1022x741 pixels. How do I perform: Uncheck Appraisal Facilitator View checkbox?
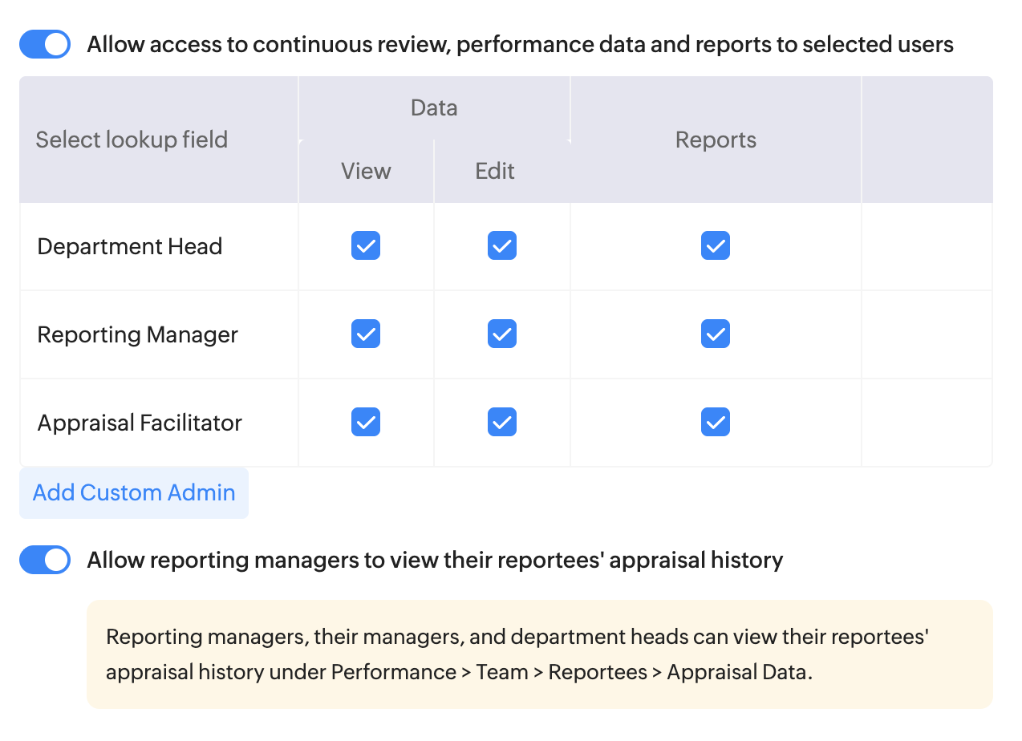pos(366,423)
